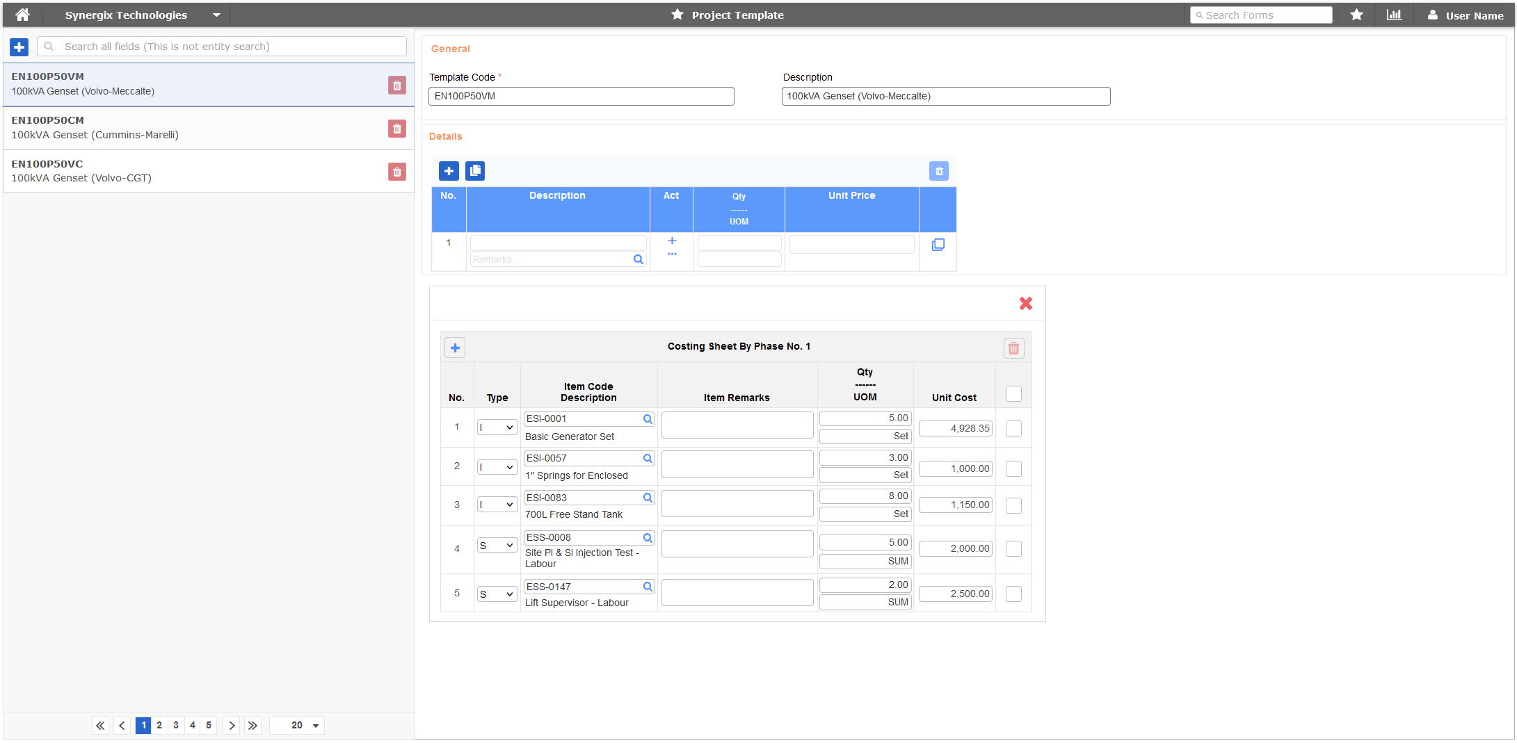The width and height of the screenshot is (1517, 743).
Task: Search item code for the ESI-0057 row
Action: click(x=647, y=458)
